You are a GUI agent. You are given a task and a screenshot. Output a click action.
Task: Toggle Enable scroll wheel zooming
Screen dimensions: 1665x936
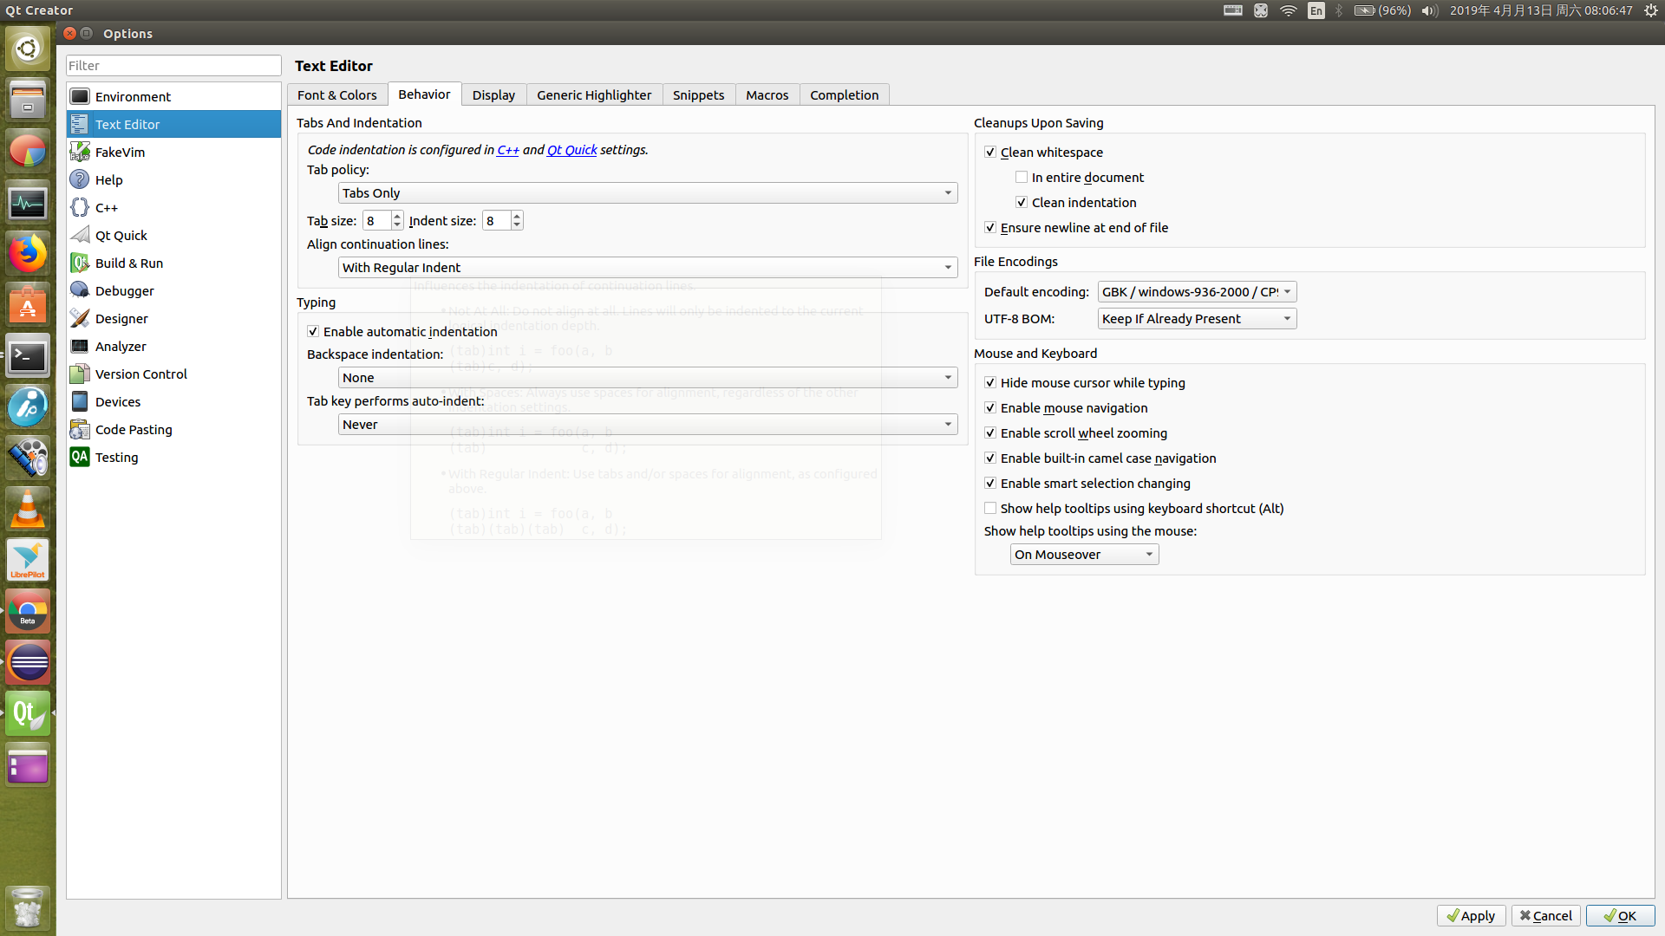pyautogui.click(x=990, y=432)
